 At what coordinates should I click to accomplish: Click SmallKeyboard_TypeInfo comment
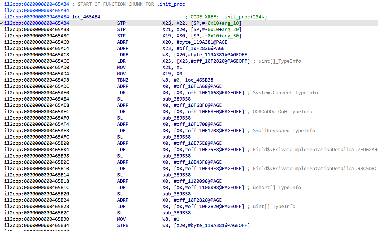[x=284, y=131]
